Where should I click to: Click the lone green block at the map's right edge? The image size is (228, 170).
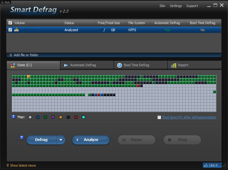pos(214,92)
